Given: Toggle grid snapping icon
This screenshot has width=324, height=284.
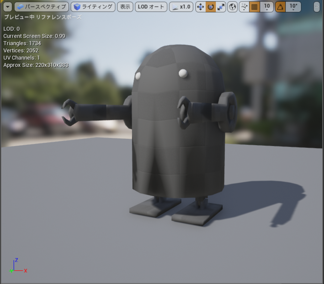Looking at the screenshot, I should 254,7.
